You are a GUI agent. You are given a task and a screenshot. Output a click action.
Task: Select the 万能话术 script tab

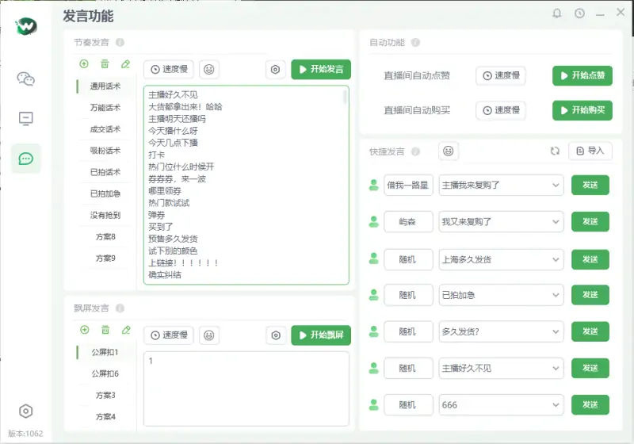[105, 107]
